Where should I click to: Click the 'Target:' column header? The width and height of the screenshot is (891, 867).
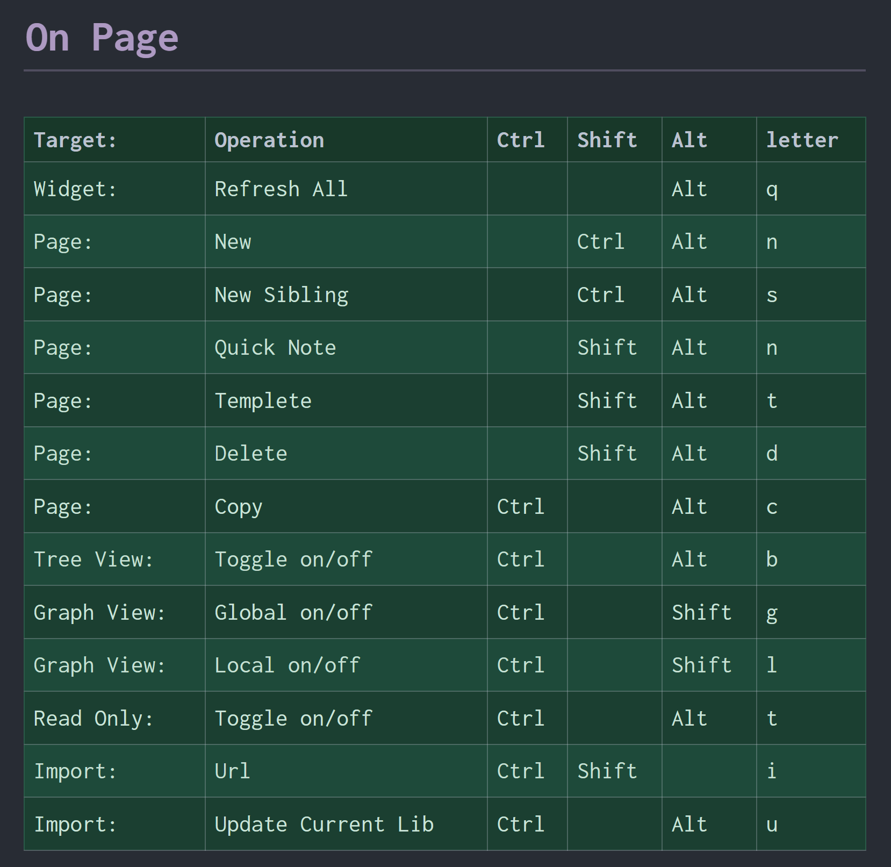(75, 140)
